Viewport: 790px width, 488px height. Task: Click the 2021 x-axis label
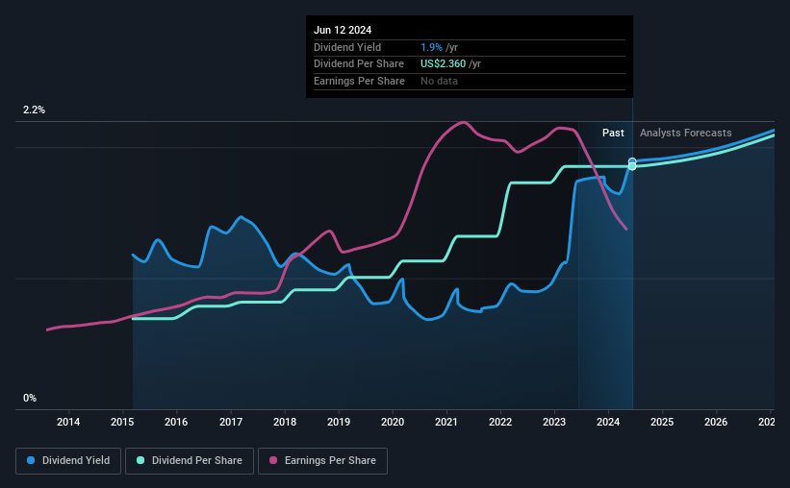446,422
